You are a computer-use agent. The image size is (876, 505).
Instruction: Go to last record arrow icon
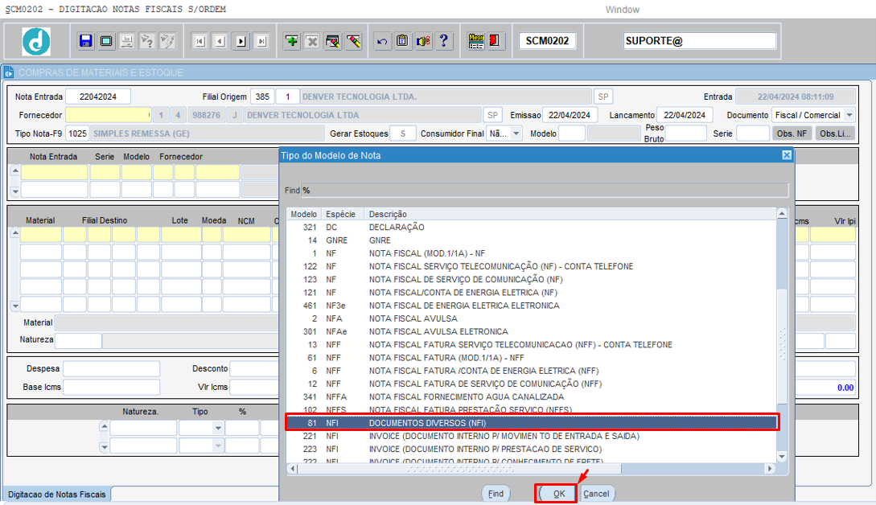coord(261,41)
